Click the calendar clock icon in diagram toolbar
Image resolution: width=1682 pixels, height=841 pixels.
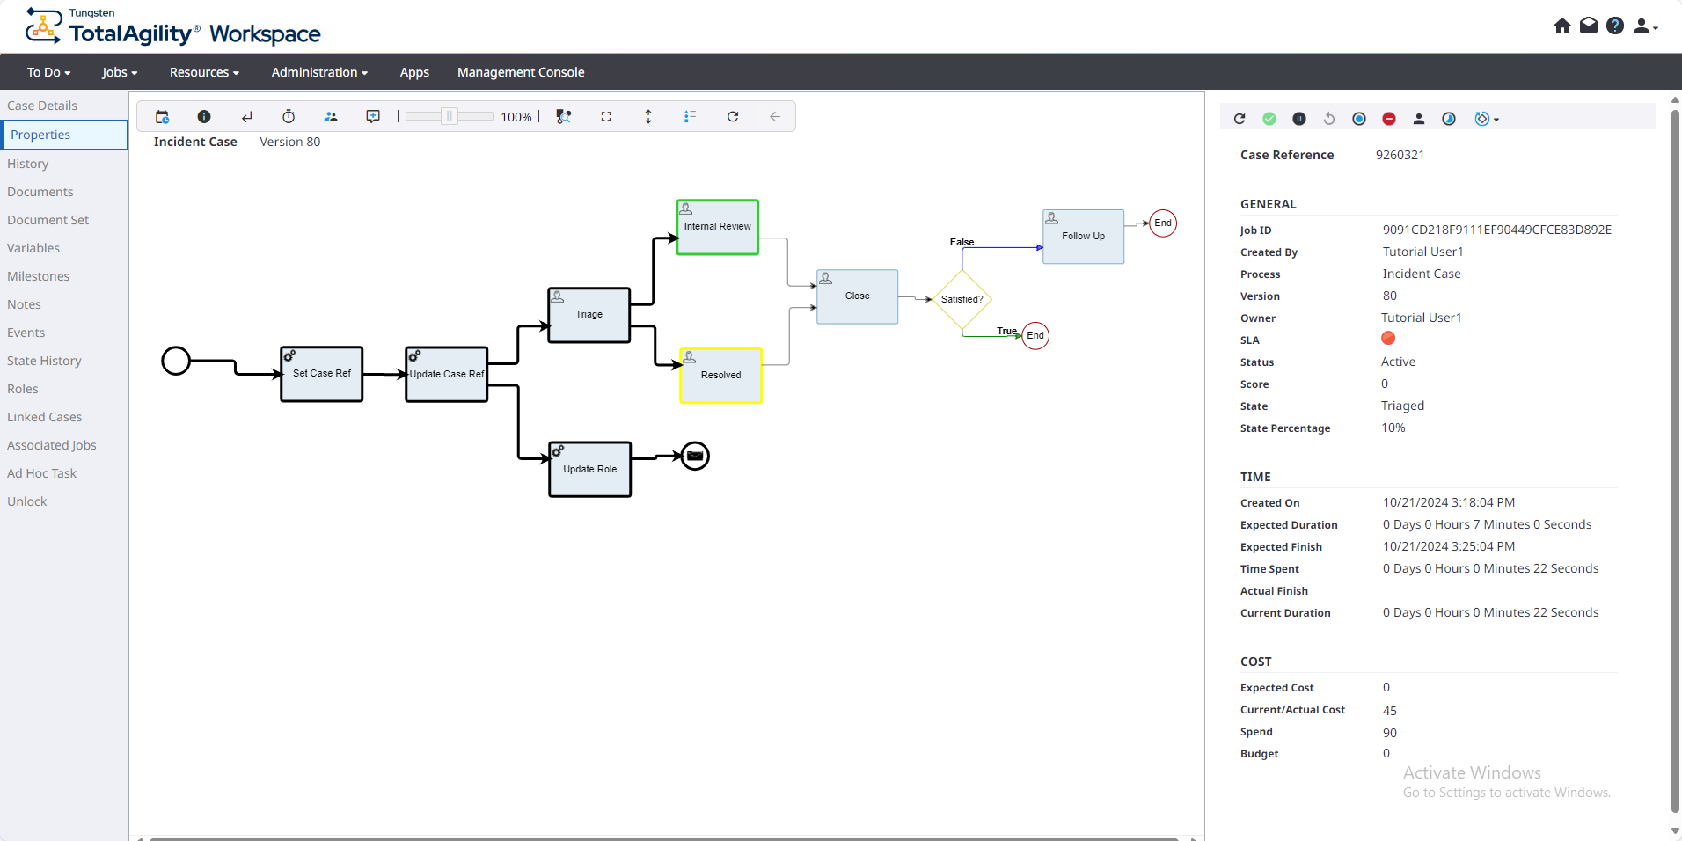pyautogui.click(x=162, y=117)
